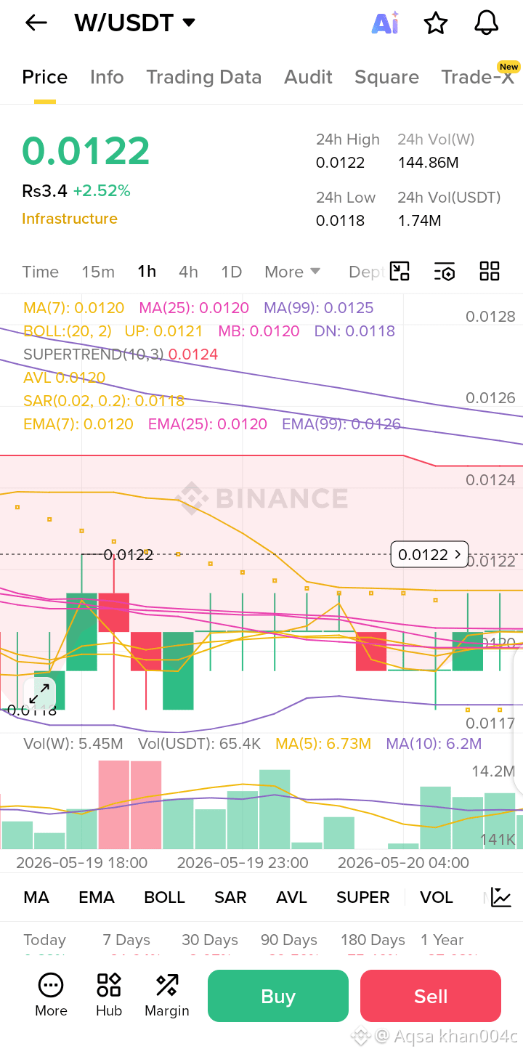This screenshot has width=523, height=1054.
Task: Expand the chart with the diagonal arrows
Action: (x=39, y=694)
